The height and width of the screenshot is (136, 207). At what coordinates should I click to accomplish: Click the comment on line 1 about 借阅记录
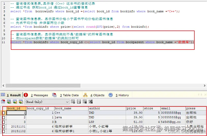point(53,4)
